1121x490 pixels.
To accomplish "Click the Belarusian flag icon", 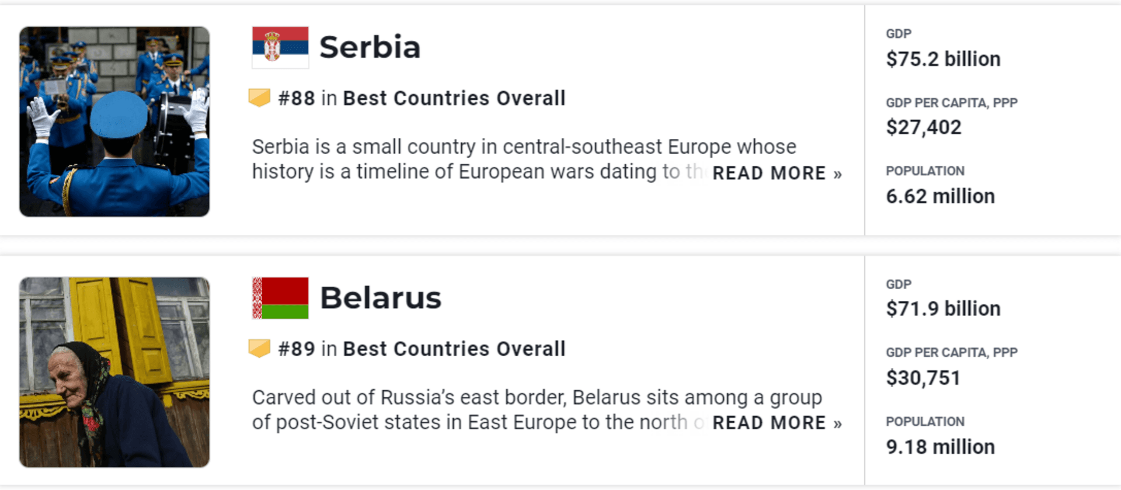I will [279, 297].
